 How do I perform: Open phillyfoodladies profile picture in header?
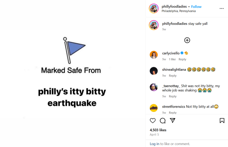pos(154,9)
